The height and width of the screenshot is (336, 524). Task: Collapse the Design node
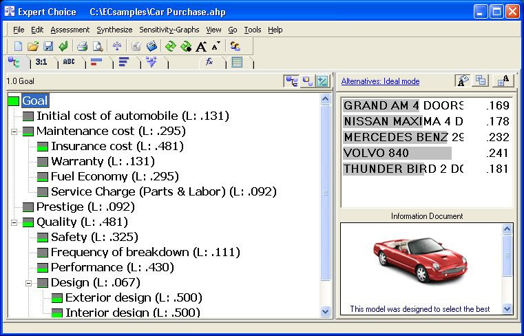click(x=29, y=283)
